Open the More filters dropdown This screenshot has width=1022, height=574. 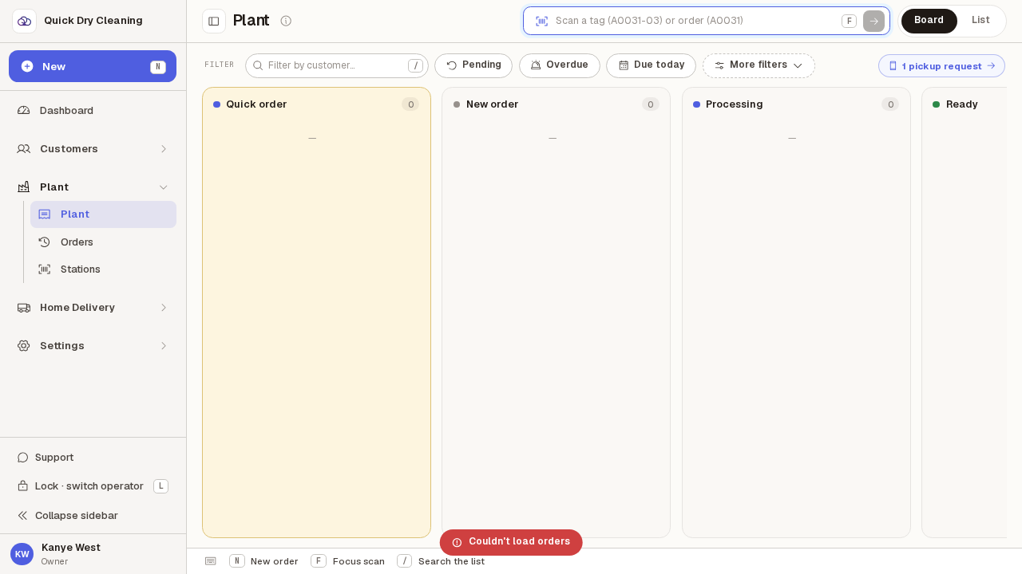pos(759,65)
